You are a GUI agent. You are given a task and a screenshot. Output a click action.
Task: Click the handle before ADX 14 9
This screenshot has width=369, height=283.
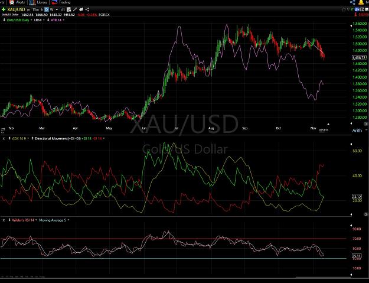(9, 138)
